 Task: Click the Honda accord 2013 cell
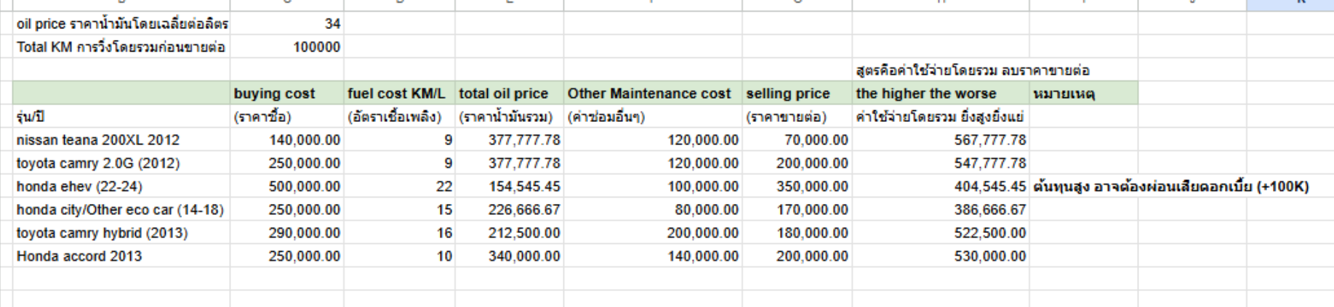(x=121, y=256)
